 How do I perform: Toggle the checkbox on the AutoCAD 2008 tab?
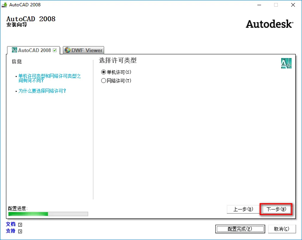[x=55, y=50]
